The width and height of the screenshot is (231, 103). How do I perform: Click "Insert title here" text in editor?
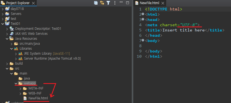[x=184, y=30]
